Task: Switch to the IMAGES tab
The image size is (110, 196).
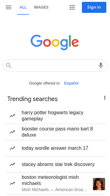Action: [41, 7]
